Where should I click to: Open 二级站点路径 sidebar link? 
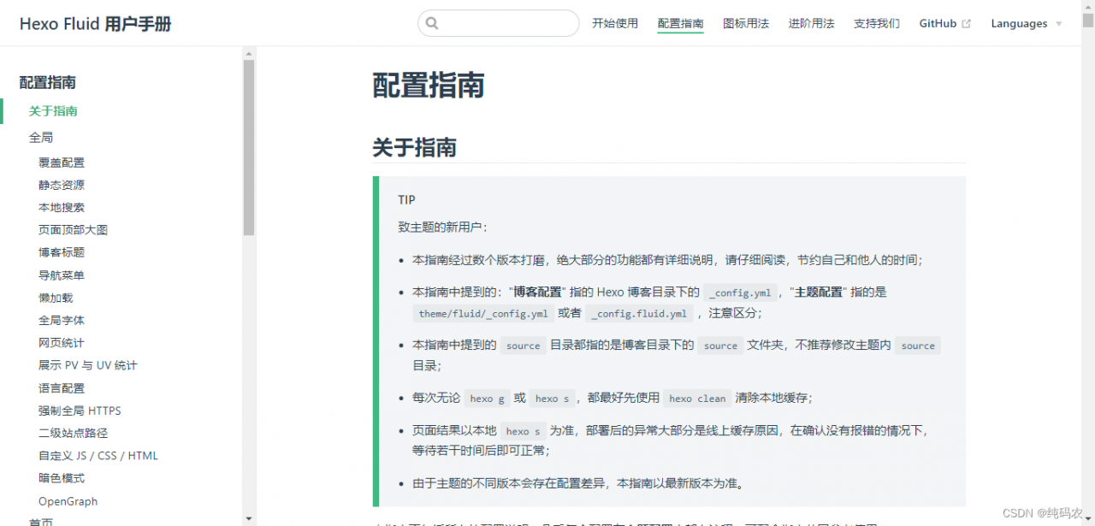pos(73,433)
